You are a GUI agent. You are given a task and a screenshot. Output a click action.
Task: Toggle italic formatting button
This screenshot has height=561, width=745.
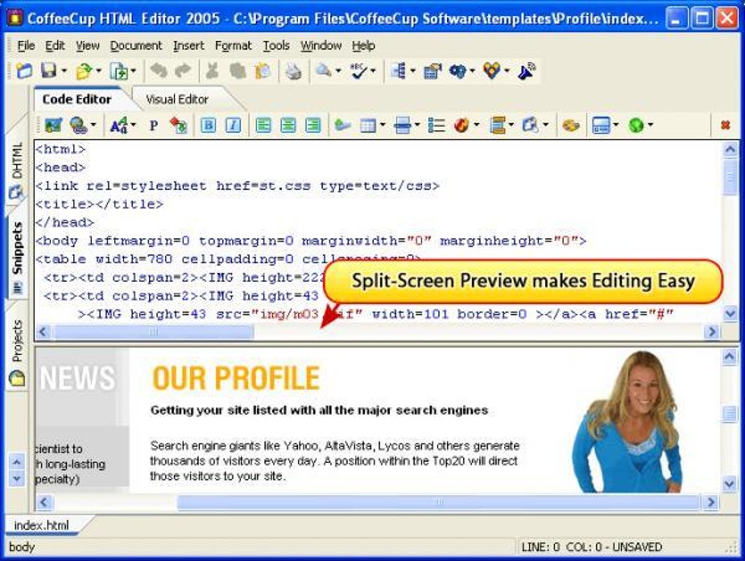[x=233, y=125]
